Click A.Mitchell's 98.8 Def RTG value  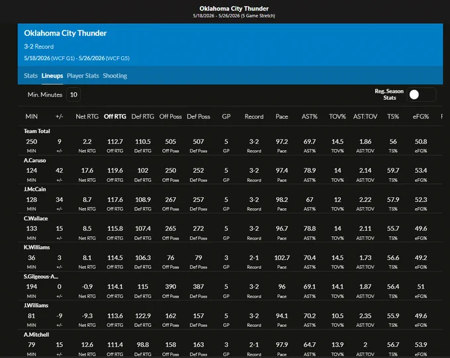[x=143, y=345]
